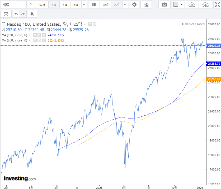Open MA (200, close, 0) dropdown arrow
221x189 pixels.
pos(29,40)
